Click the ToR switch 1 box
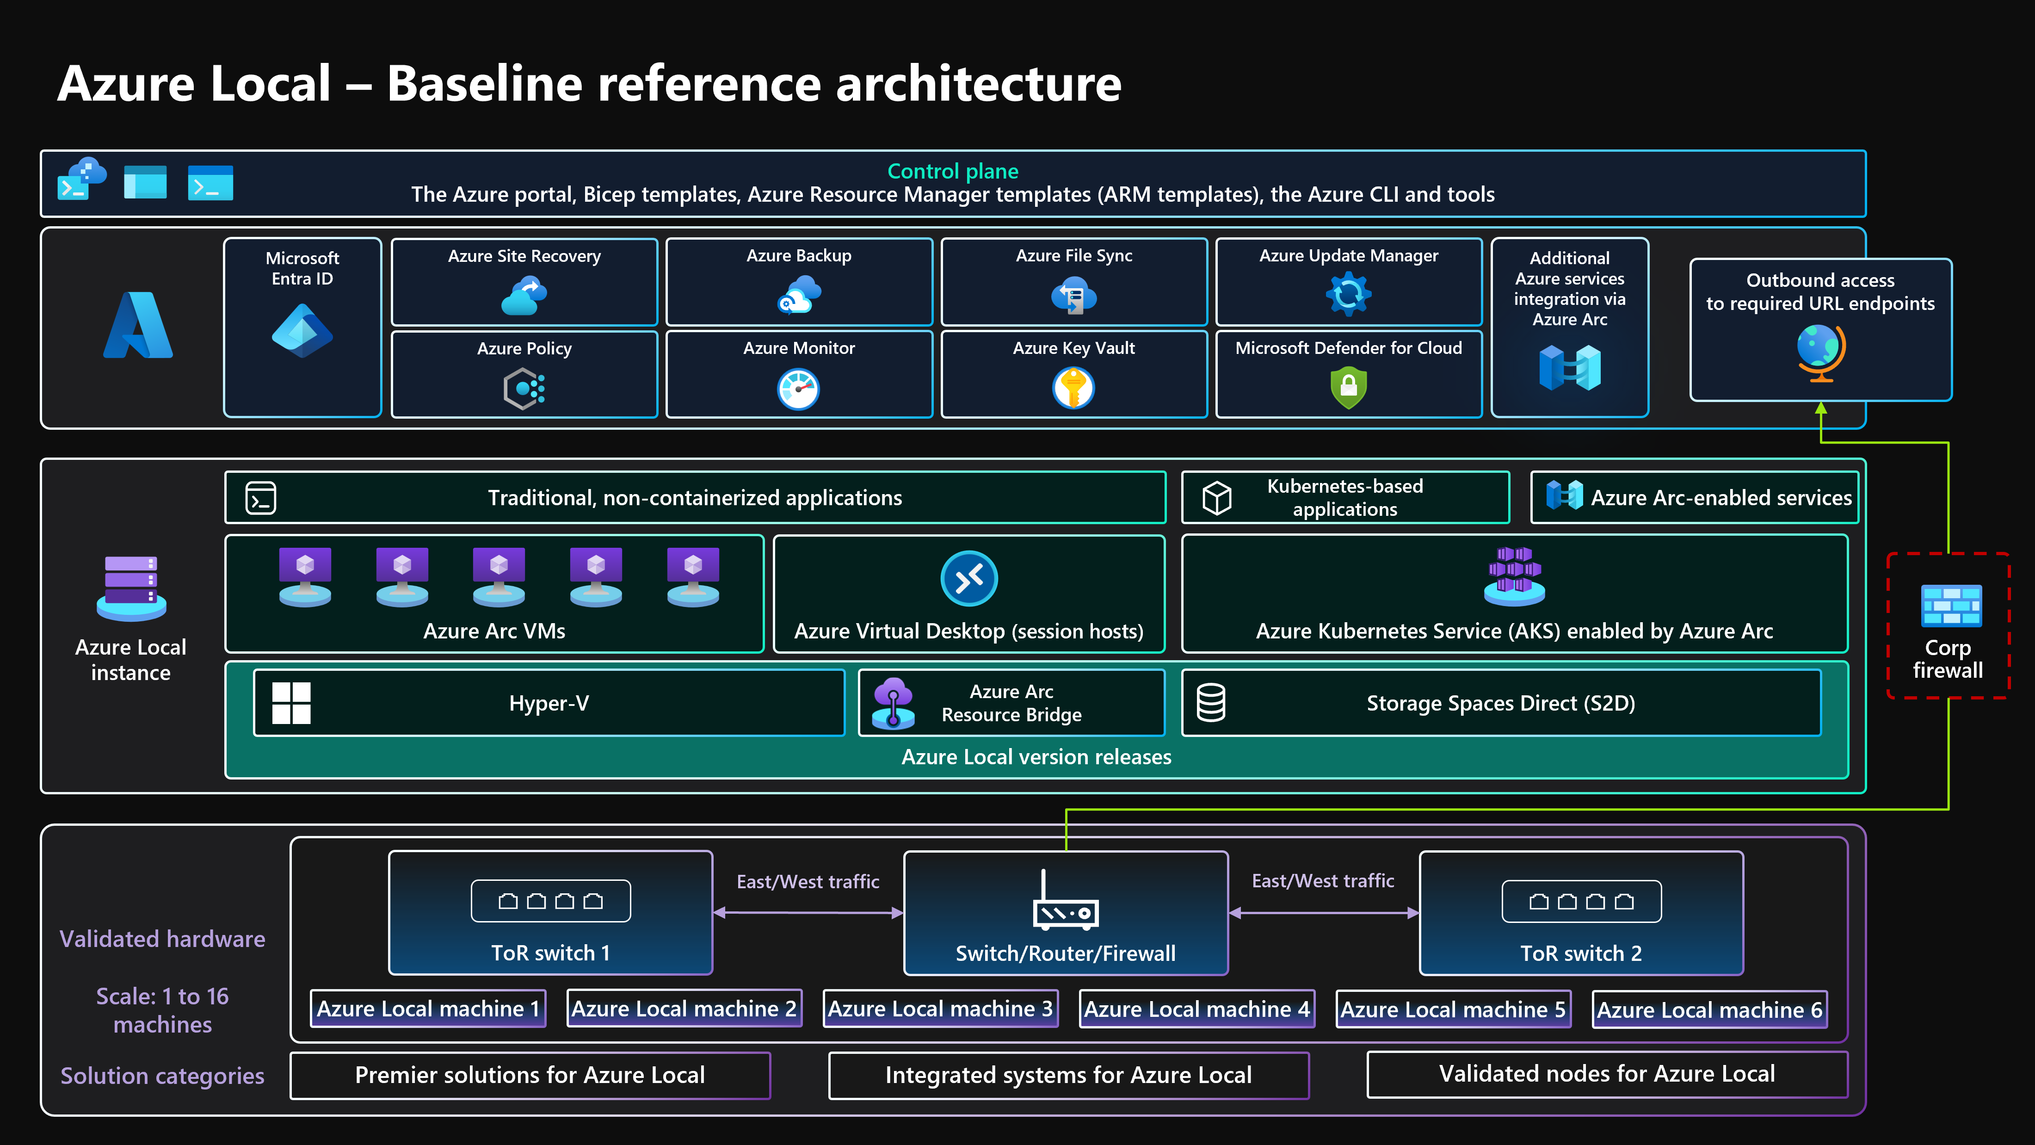The image size is (2035, 1145). pyautogui.click(x=550, y=913)
